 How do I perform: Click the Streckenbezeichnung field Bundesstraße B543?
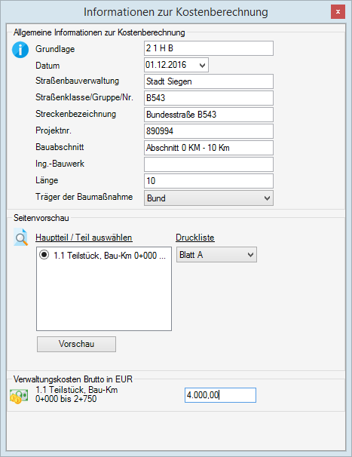[209, 115]
